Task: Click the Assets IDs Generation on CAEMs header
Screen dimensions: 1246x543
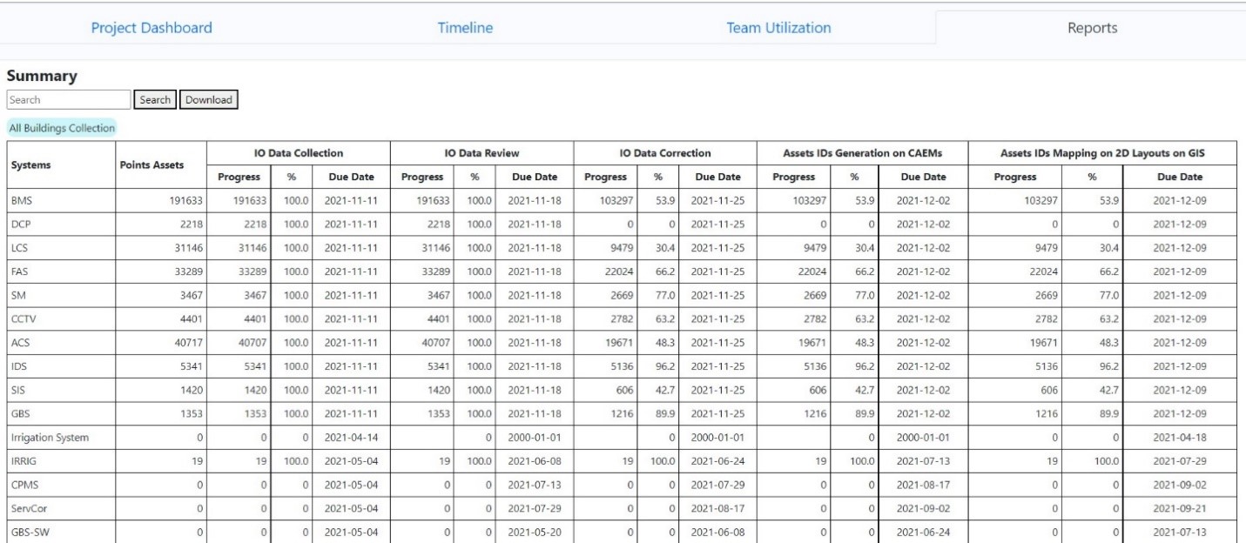Action: pos(849,153)
